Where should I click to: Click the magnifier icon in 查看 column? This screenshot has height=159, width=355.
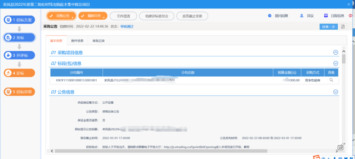(331, 80)
